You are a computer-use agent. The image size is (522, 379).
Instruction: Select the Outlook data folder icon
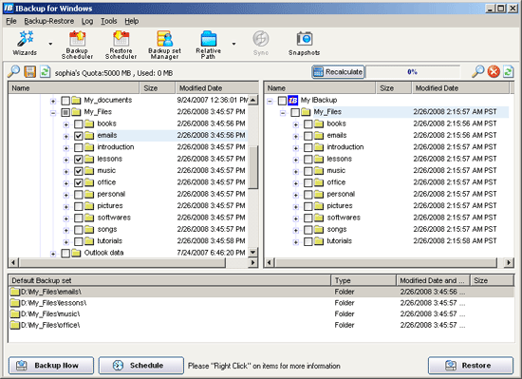76,253
